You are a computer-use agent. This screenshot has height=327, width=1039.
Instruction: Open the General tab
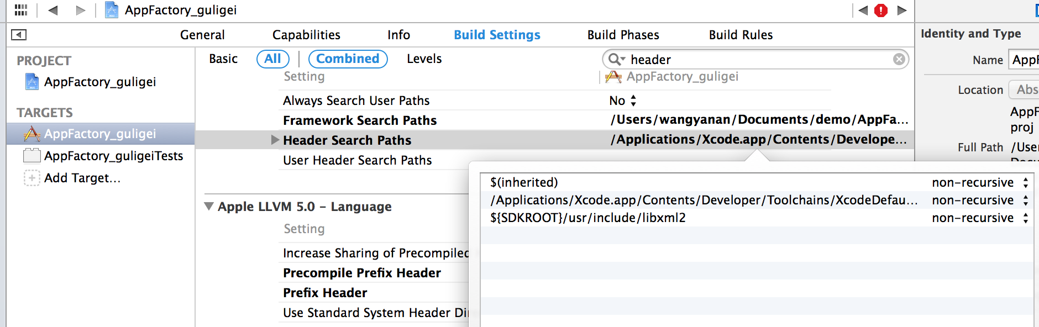(x=202, y=35)
